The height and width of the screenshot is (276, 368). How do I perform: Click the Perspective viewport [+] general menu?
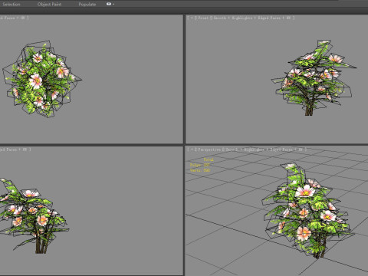pyautogui.click(x=192, y=149)
